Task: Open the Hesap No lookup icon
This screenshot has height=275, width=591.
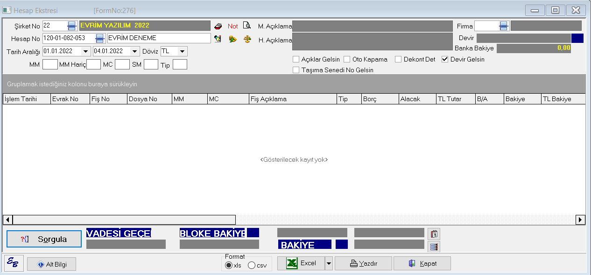Action: (x=100, y=38)
